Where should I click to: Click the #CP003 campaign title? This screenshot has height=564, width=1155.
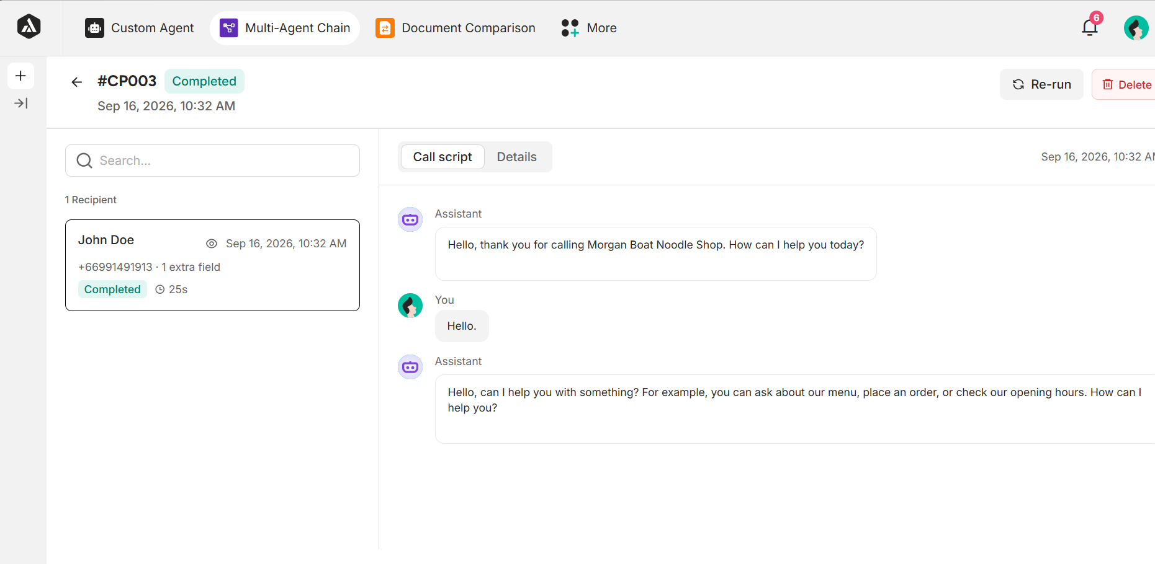(127, 81)
